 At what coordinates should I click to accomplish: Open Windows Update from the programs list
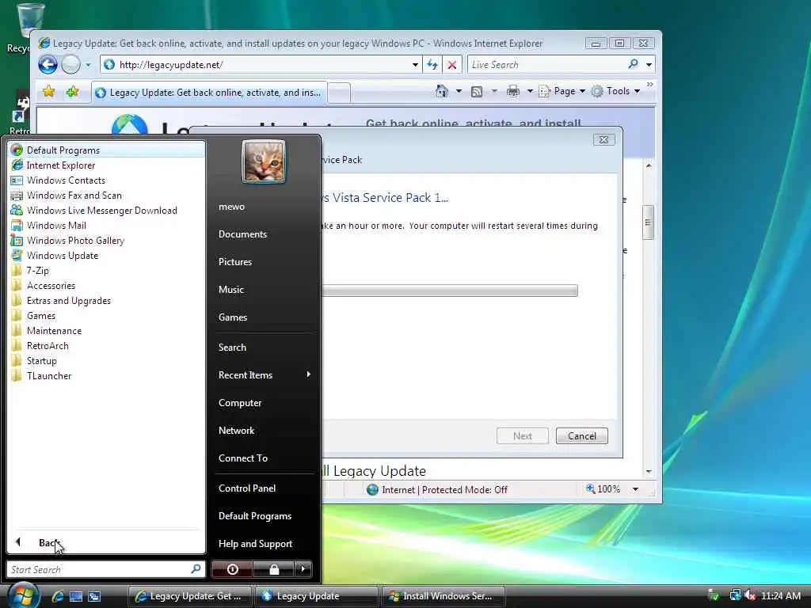tap(107, 255)
